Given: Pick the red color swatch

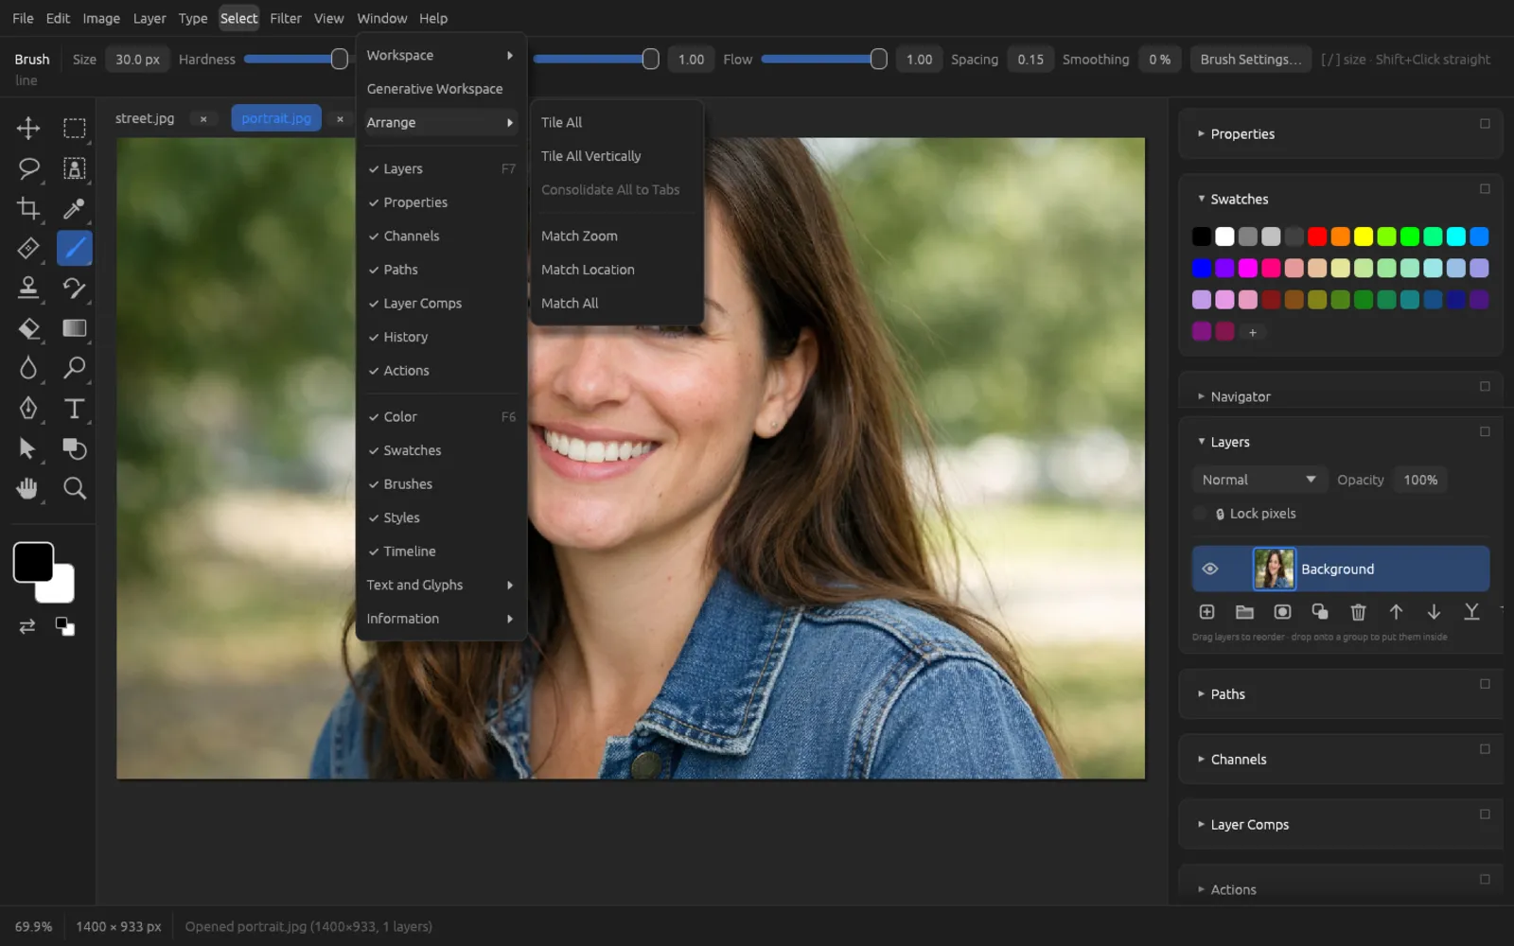Looking at the screenshot, I should [1317, 236].
